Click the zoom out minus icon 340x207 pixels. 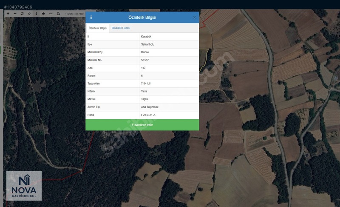tap(15, 14)
